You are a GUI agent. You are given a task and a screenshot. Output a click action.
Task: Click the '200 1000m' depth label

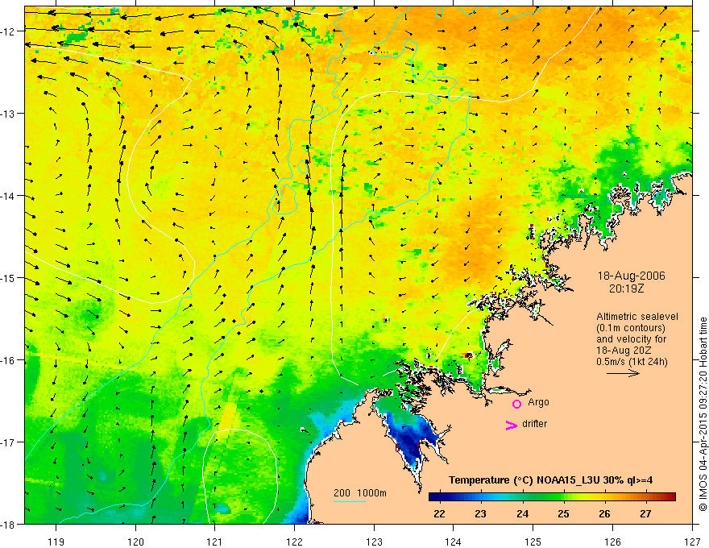(360, 493)
